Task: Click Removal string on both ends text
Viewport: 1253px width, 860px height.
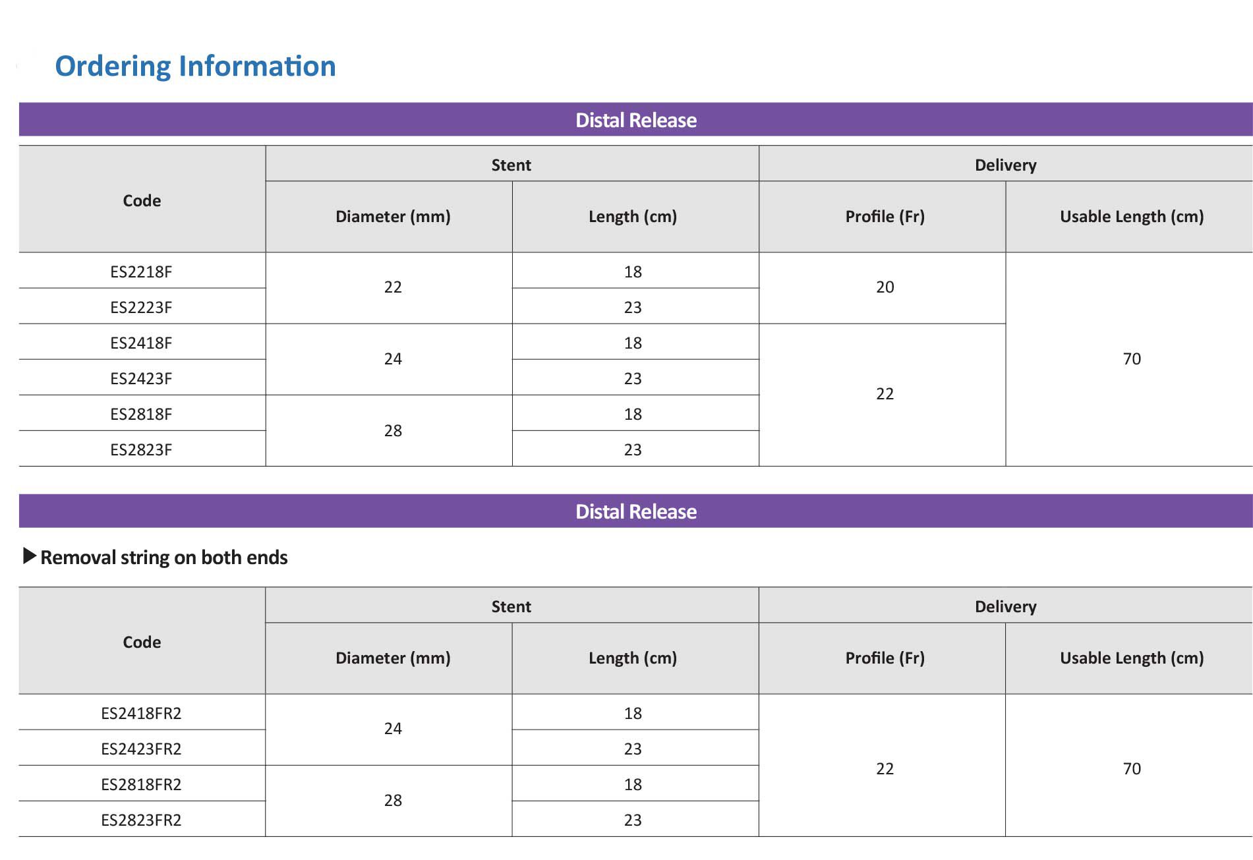Action: click(x=164, y=558)
